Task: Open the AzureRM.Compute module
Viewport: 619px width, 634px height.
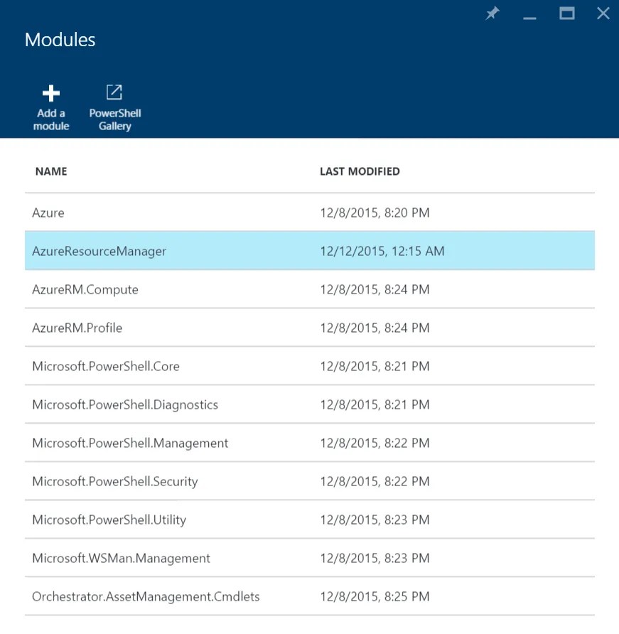Action: pos(310,289)
